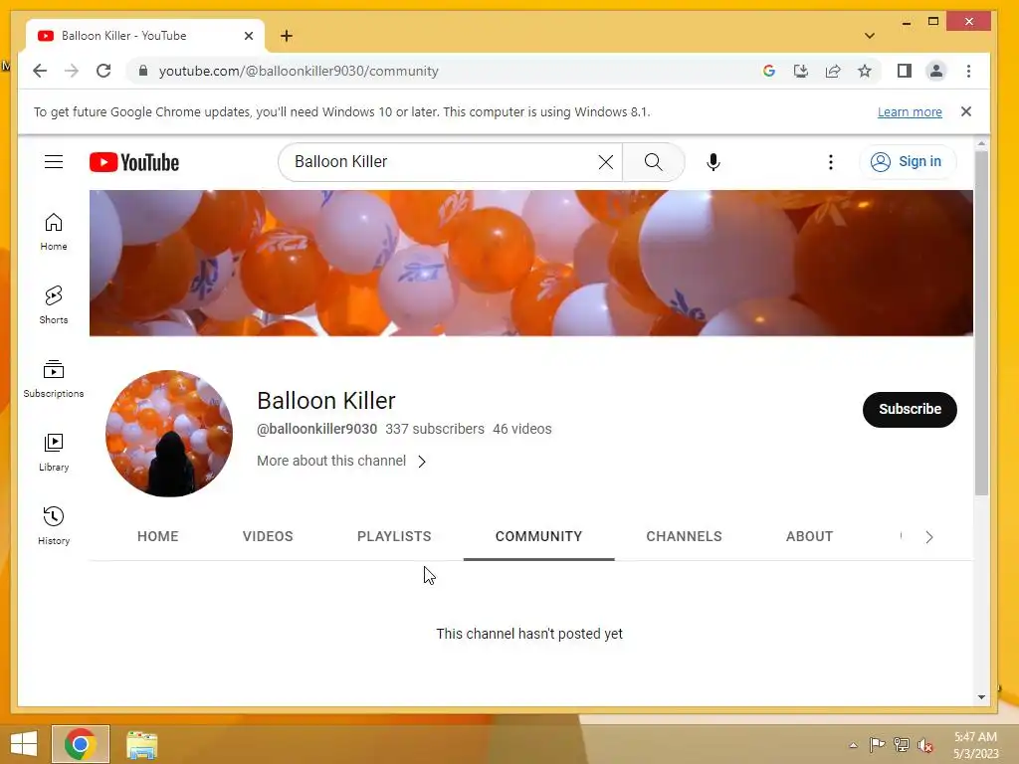View site information via the lock icon
The height and width of the screenshot is (764, 1019).
(x=143, y=71)
